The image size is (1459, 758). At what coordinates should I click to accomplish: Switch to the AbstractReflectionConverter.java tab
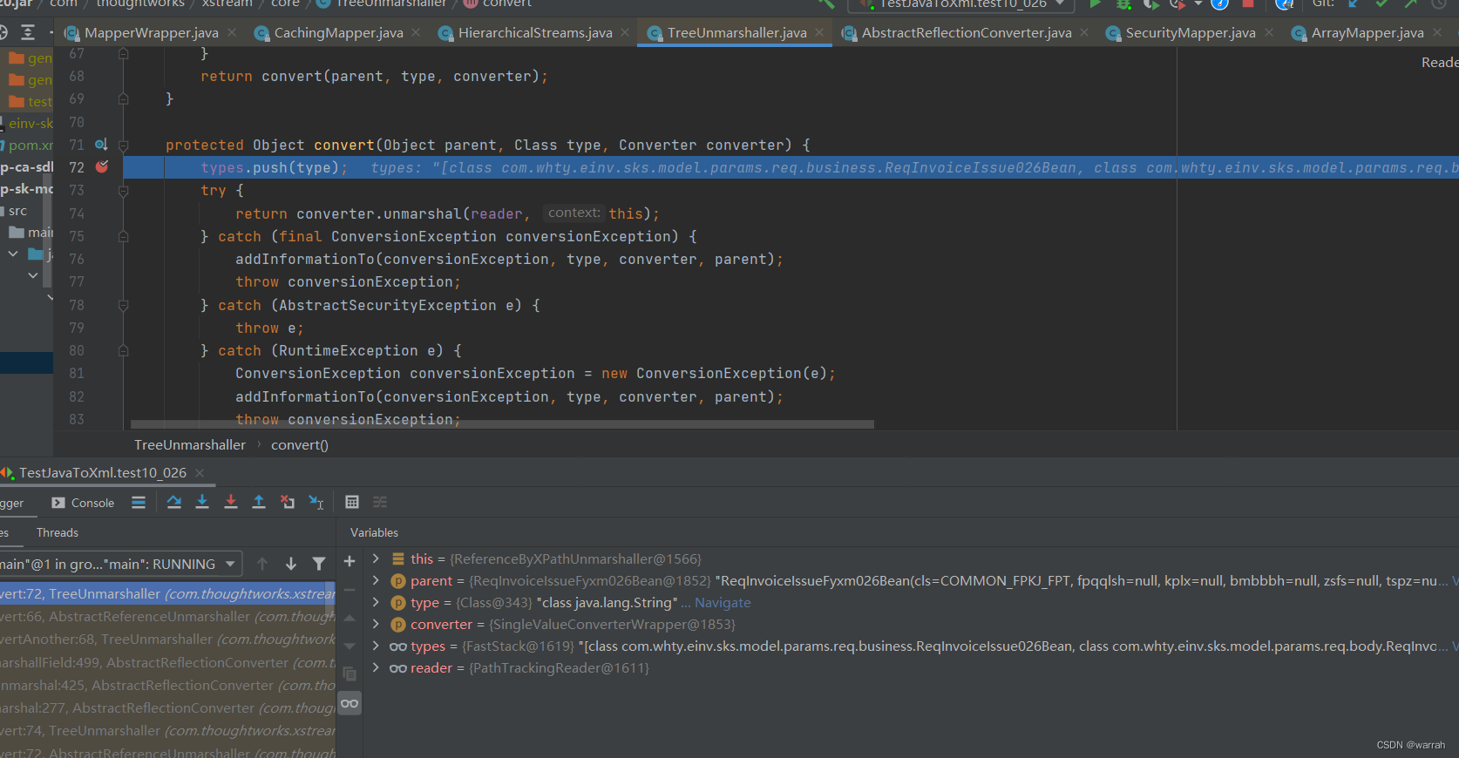[967, 32]
